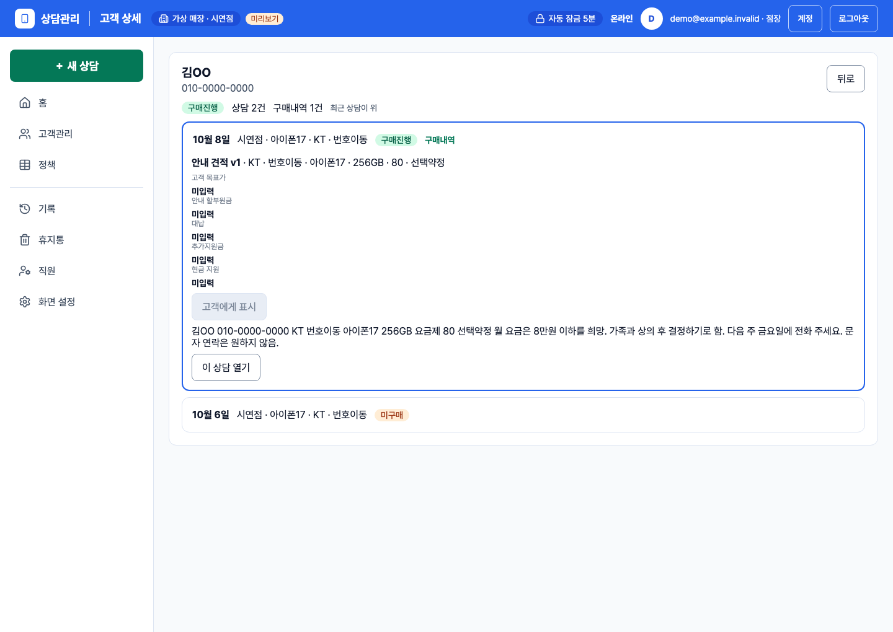Start a new consultation with 새 상담
893x632 pixels.
tap(76, 66)
